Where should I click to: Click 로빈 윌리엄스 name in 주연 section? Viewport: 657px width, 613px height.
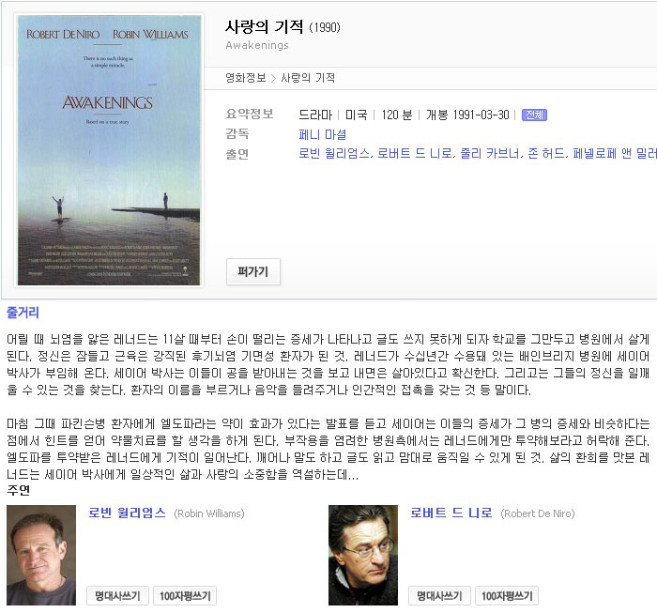pyautogui.click(x=127, y=513)
